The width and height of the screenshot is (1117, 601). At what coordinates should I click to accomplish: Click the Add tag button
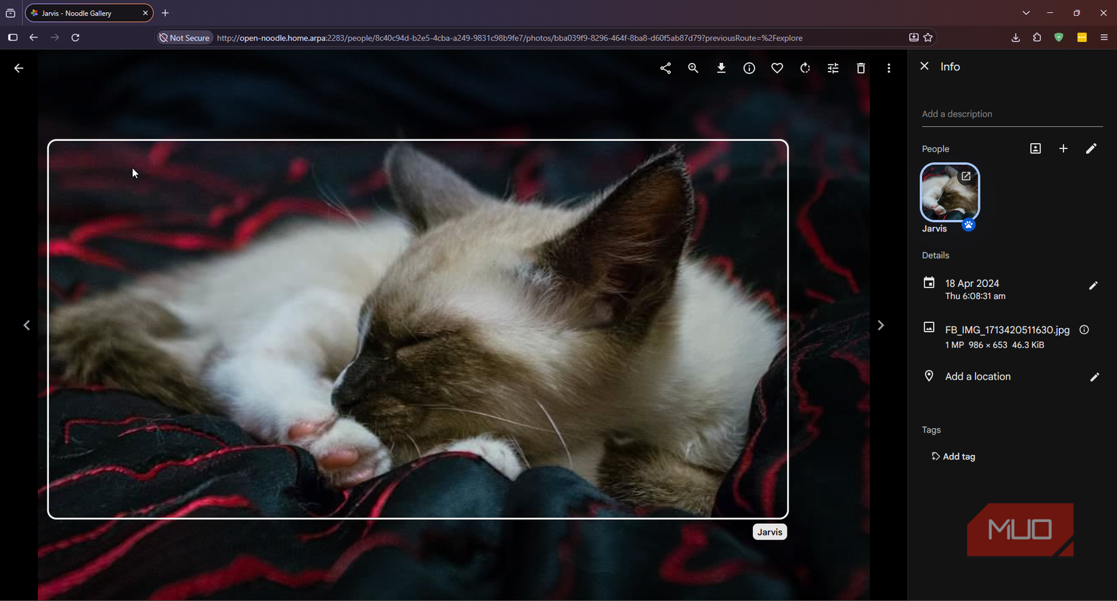tap(954, 457)
